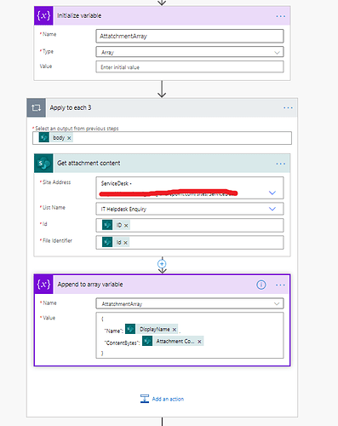
Task: Click the Append to array variable icon
Action: click(43, 285)
